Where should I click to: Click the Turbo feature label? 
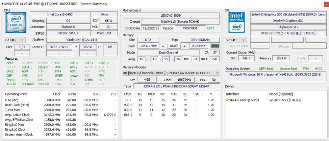[89, 80]
